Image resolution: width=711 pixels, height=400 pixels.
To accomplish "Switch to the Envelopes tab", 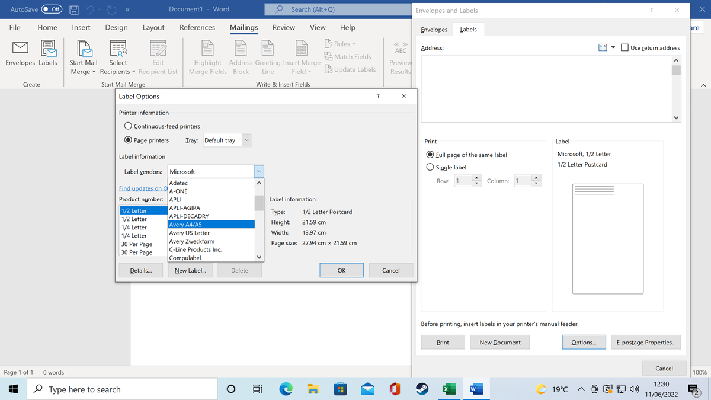I will coord(434,30).
